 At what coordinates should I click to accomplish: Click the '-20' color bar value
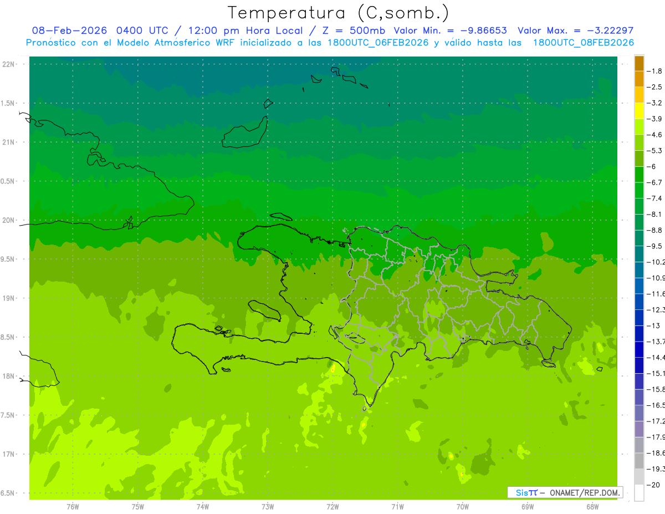point(654,485)
